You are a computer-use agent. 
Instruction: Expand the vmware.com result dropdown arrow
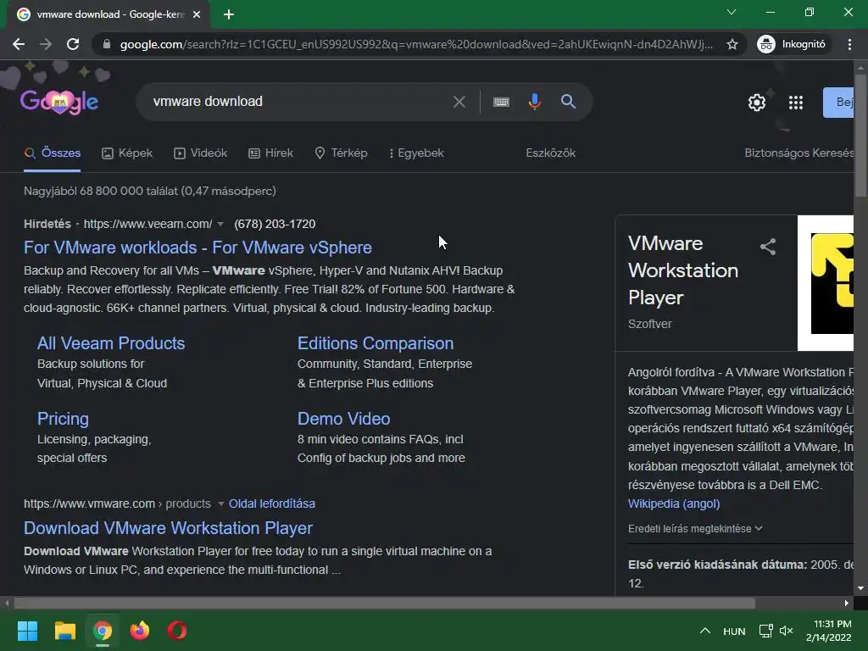[x=220, y=504]
